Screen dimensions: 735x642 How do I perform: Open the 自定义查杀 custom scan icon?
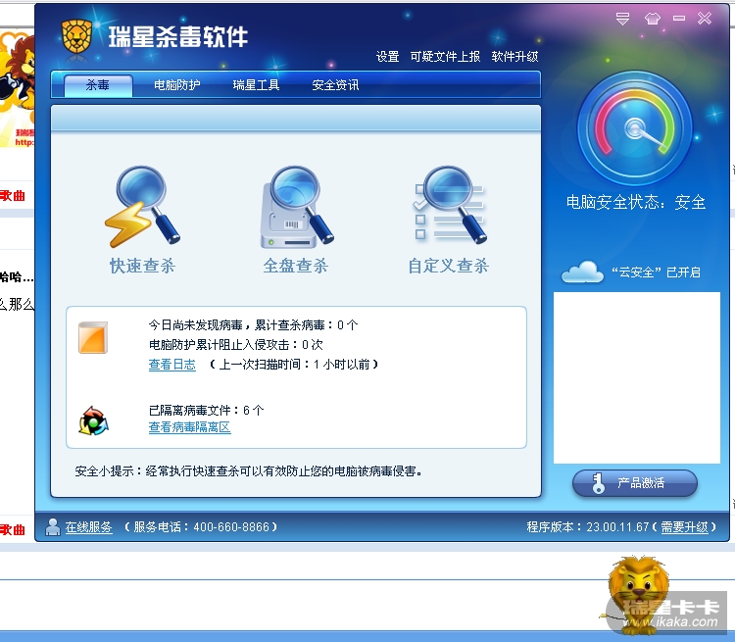pyautogui.click(x=449, y=205)
